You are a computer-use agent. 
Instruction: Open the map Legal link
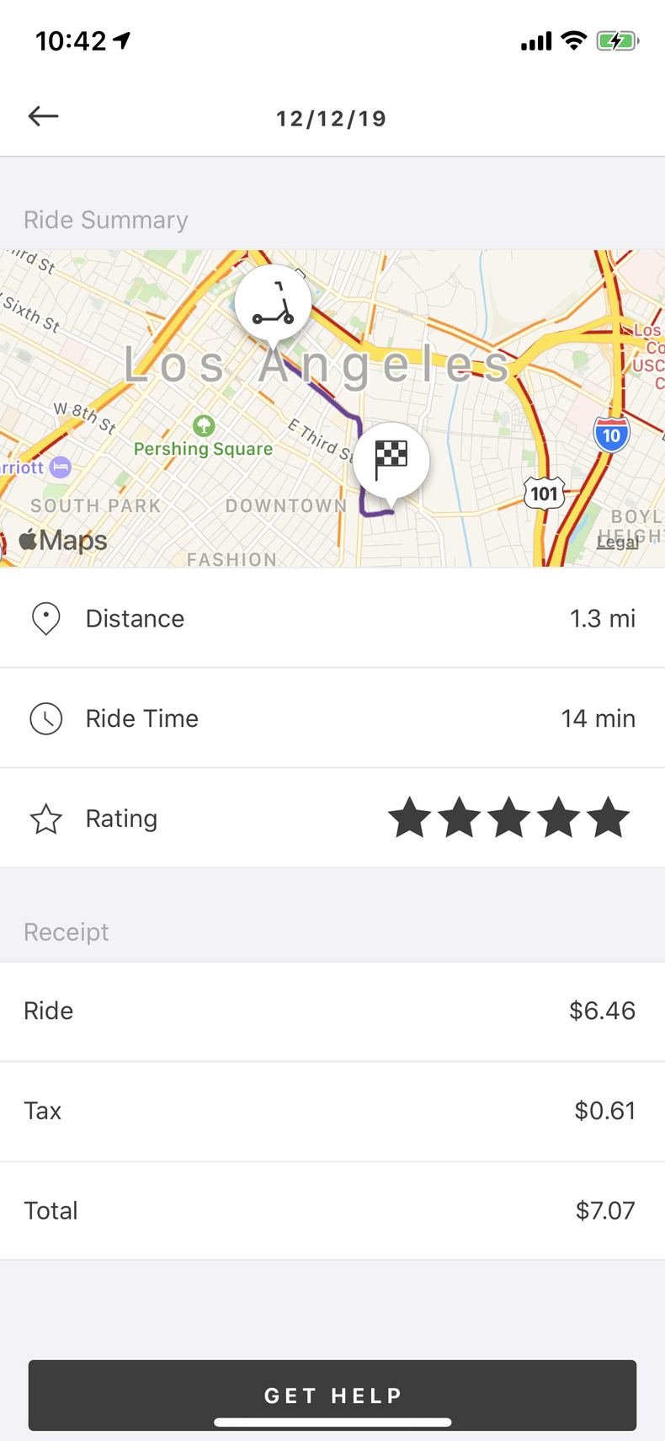(617, 542)
